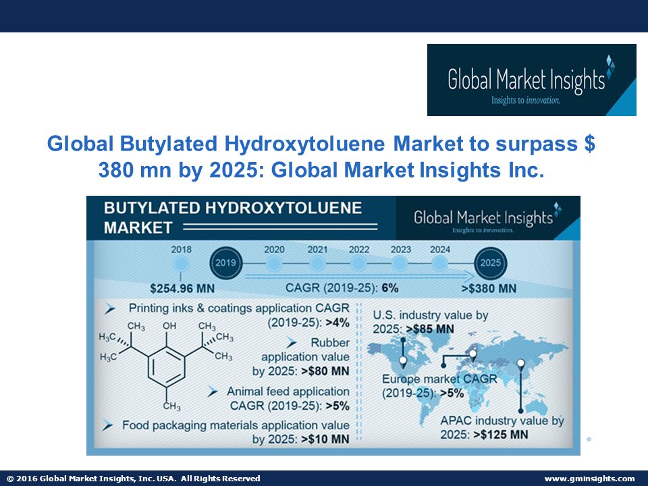The height and width of the screenshot is (486, 648).
Task: Click the "APAC industry value by 2025: >$125 MN" text
Action: 502,427
